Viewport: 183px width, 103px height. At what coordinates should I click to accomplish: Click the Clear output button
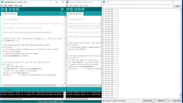click(x=177, y=101)
